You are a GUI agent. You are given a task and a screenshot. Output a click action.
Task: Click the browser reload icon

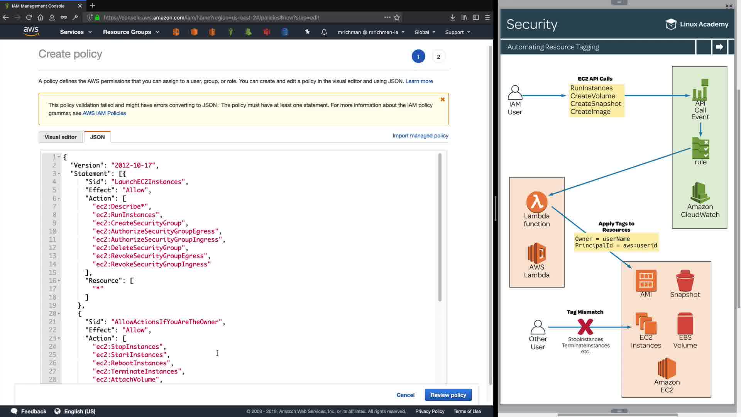point(29,17)
